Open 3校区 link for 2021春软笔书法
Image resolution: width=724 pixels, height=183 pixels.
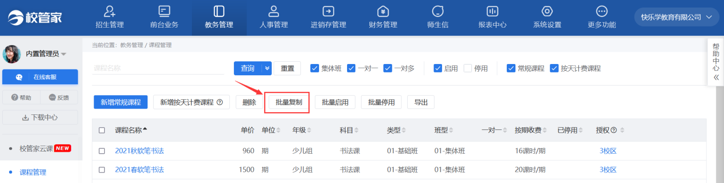click(608, 170)
